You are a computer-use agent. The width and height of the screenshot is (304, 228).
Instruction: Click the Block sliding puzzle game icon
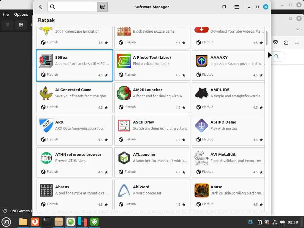point(124,31)
